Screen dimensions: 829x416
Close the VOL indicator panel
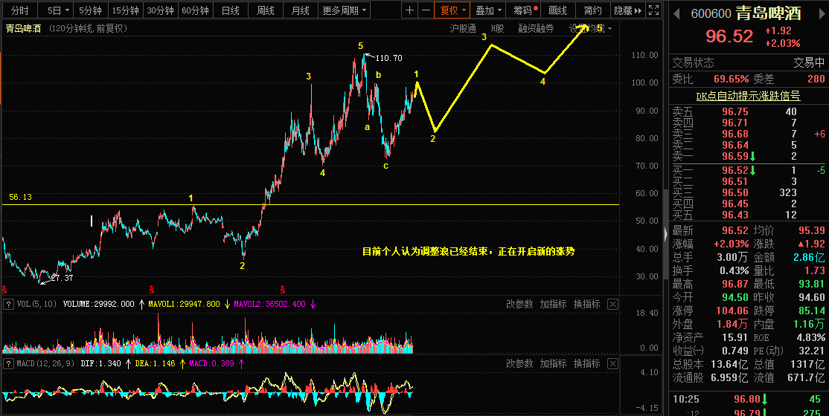[x=612, y=304]
